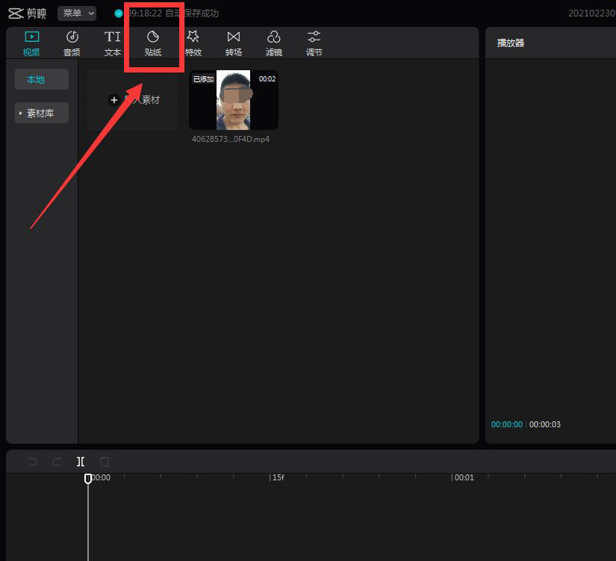Open the 贴纸 sticker panel

tap(153, 43)
